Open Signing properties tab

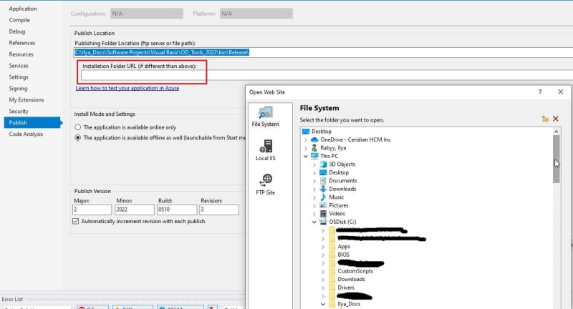(19, 88)
